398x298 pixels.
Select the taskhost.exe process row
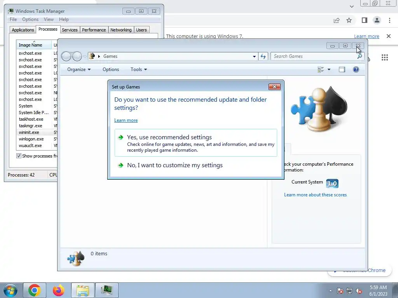click(x=37, y=119)
